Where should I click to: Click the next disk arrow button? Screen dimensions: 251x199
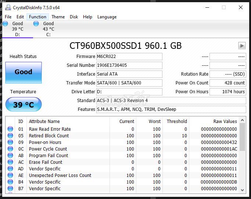click(x=242, y=46)
